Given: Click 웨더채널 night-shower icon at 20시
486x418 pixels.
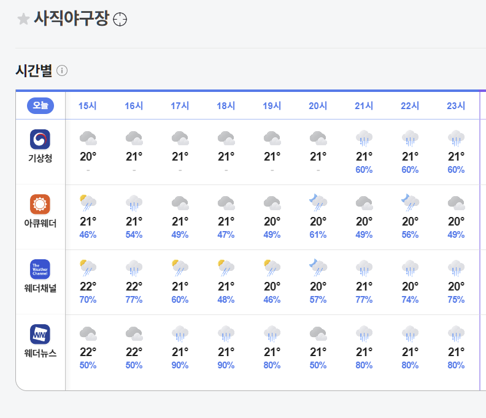Looking at the screenshot, I should [x=318, y=268].
